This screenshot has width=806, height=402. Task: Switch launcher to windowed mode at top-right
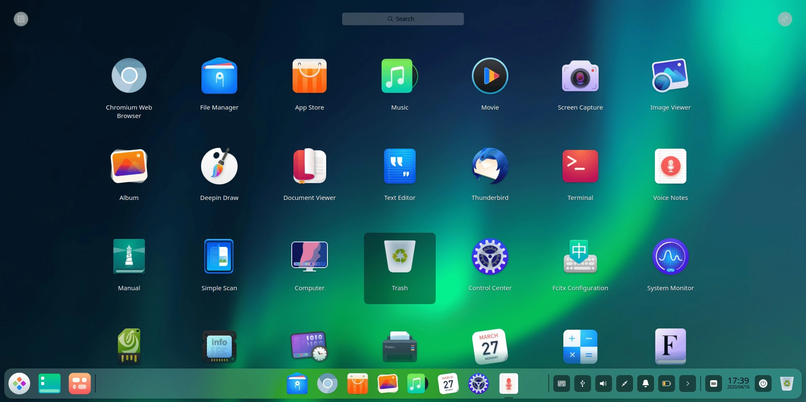(x=785, y=19)
